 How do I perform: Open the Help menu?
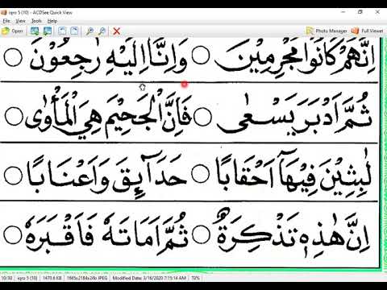[52, 21]
